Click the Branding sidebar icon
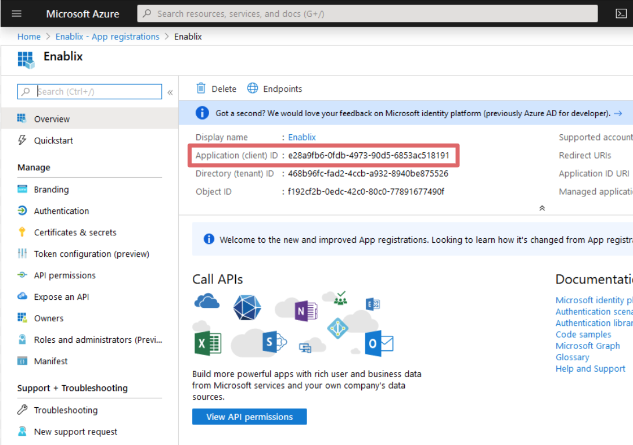This screenshot has width=633, height=445. pos(22,189)
